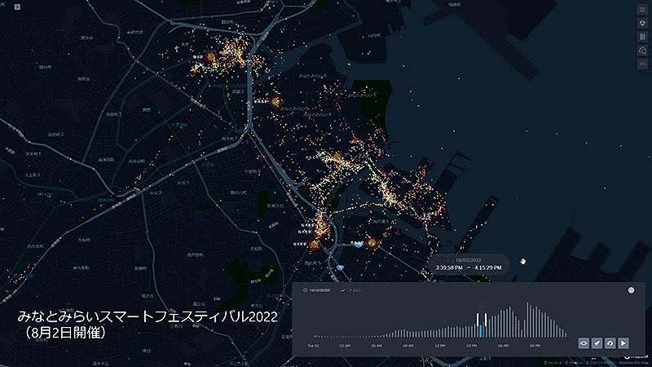652x367 pixels.
Task: Click the right time range handle
Action: 486,319
